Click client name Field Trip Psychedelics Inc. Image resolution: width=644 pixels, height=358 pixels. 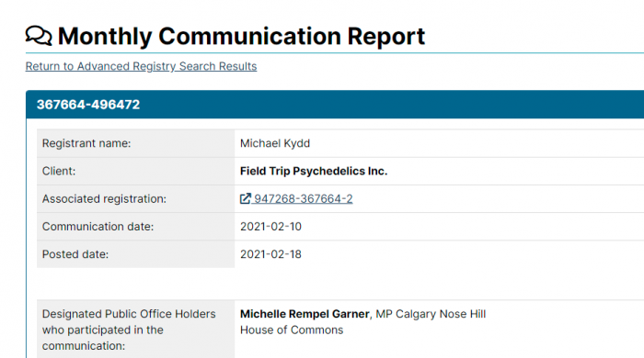click(x=314, y=172)
